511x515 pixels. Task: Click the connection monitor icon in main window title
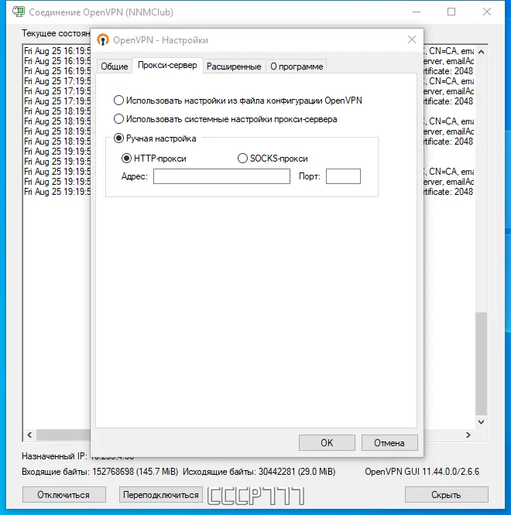point(19,12)
